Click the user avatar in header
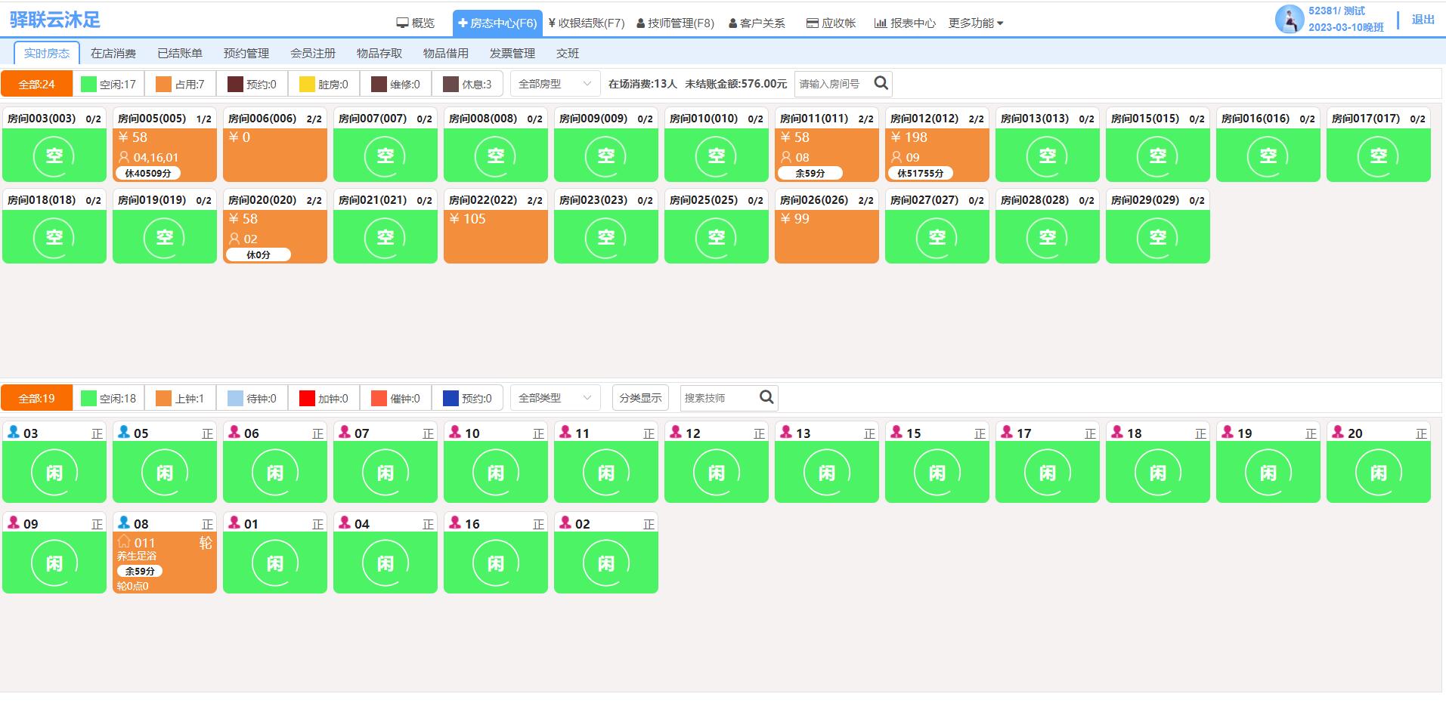Viewport: 1446px width, 706px height. [x=1289, y=20]
